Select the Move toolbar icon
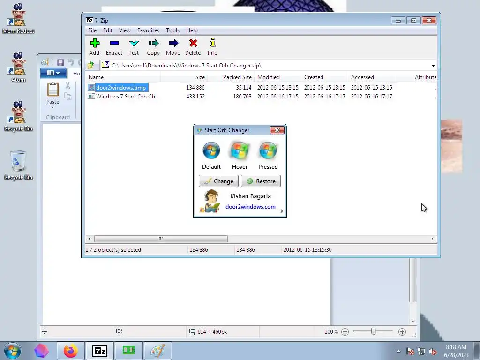Screen dimensions: 480x360 pyautogui.click(x=173, y=47)
